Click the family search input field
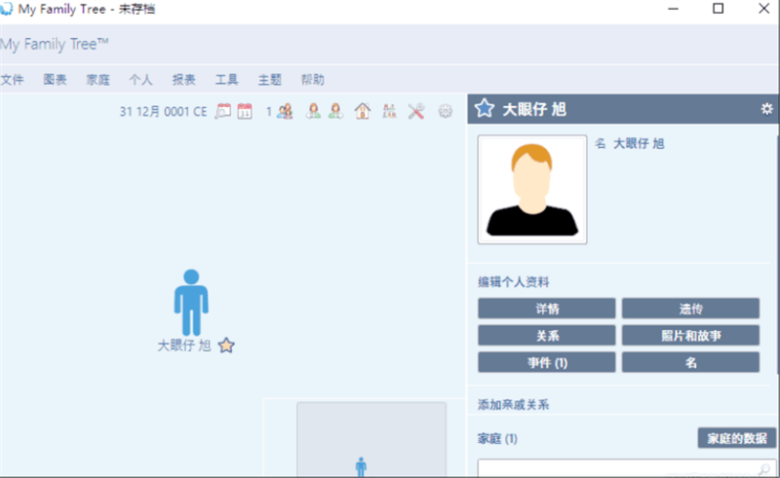This screenshot has width=780, height=478. (626, 468)
